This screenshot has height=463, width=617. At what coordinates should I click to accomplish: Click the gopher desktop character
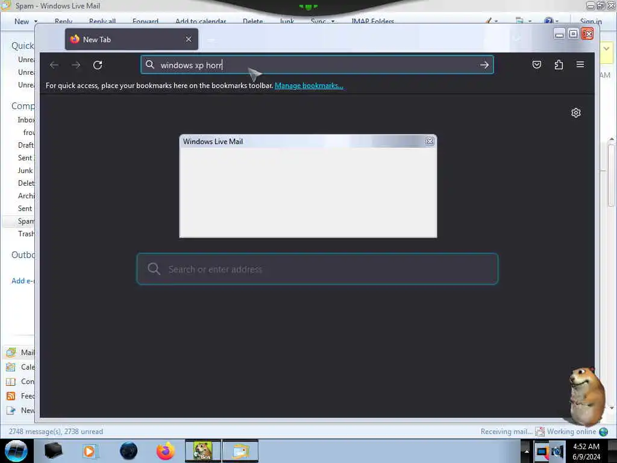tap(587, 396)
